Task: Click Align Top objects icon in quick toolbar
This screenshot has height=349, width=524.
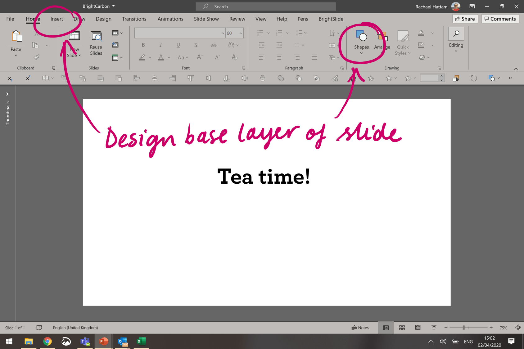Action: click(x=191, y=78)
